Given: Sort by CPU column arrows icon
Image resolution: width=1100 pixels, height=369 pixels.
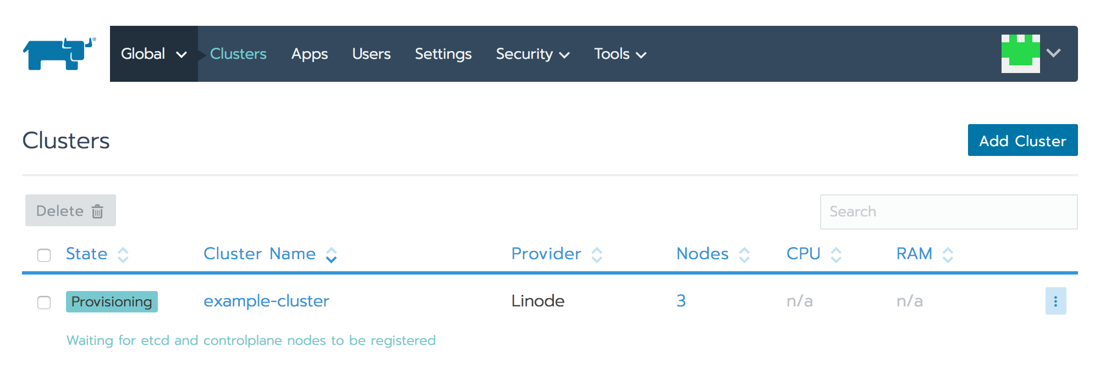Looking at the screenshot, I should pyautogui.click(x=836, y=255).
